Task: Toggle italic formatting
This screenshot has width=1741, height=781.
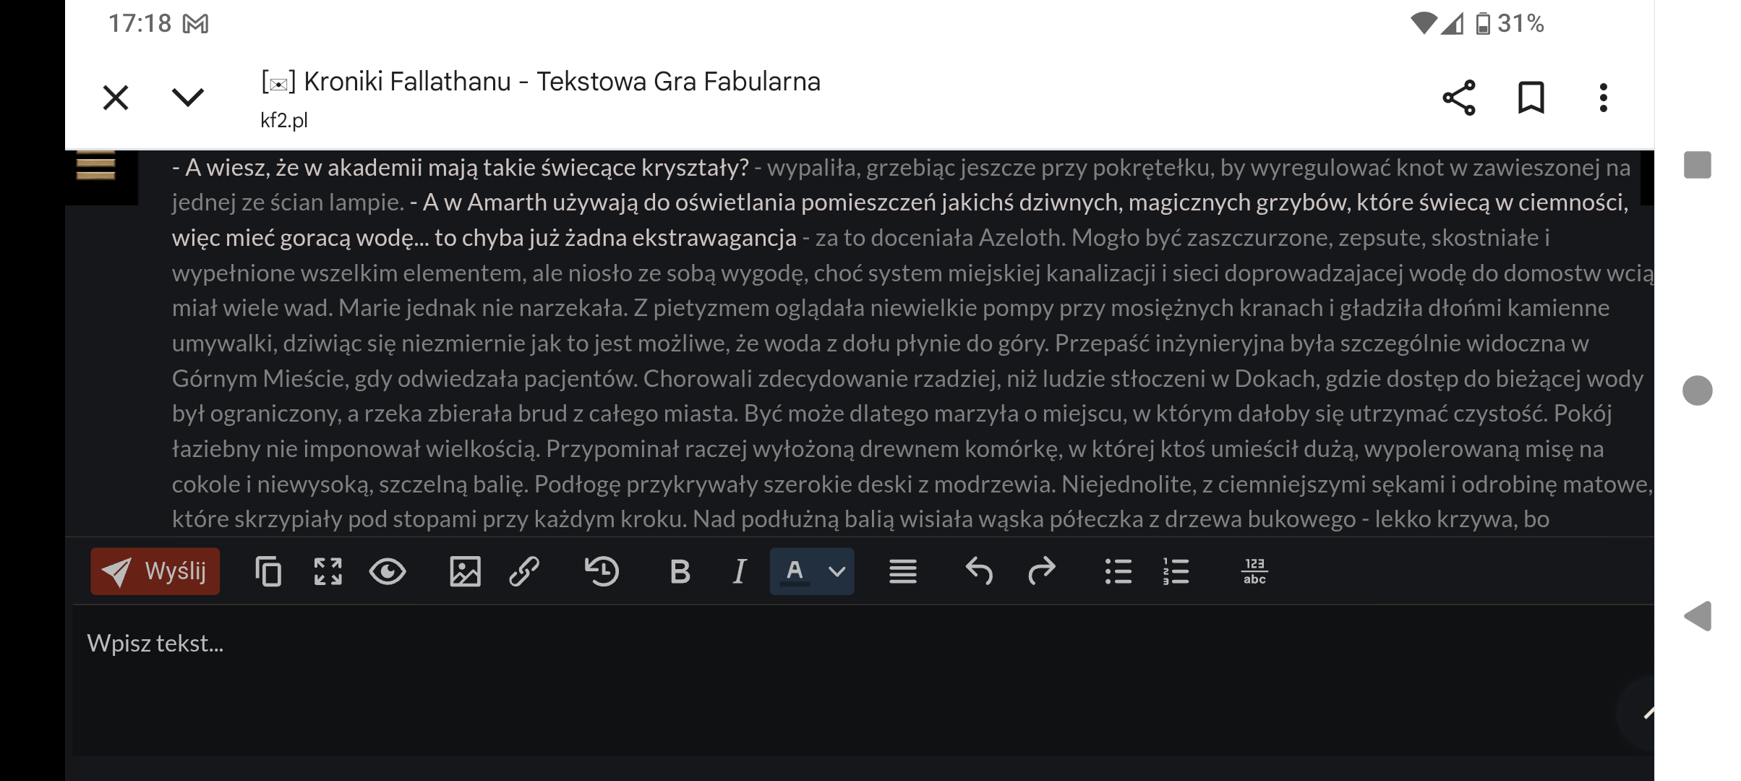Action: pyautogui.click(x=739, y=571)
